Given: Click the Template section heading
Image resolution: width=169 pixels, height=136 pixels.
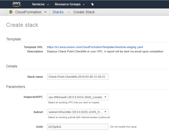Looking at the screenshot, I should pyautogui.click(x=14, y=39).
